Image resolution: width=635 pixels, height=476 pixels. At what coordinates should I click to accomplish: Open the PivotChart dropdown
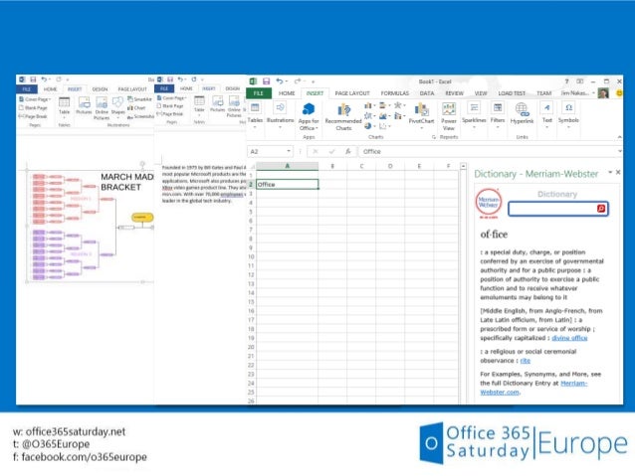(x=421, y=127)
